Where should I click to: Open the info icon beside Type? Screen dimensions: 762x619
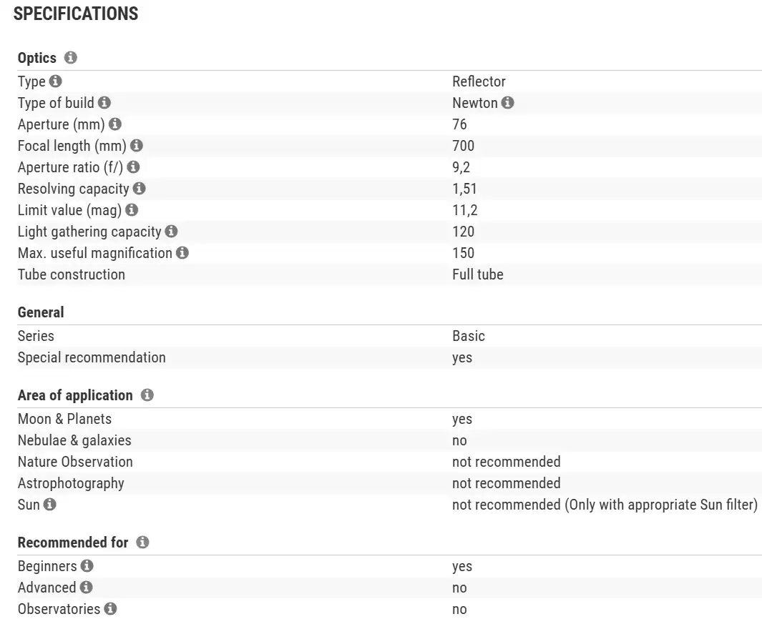tap(56, 81)
